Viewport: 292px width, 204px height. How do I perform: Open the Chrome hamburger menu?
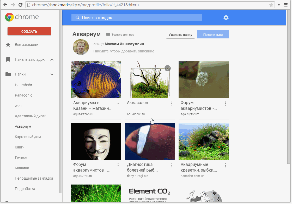(x=286, y=5)
